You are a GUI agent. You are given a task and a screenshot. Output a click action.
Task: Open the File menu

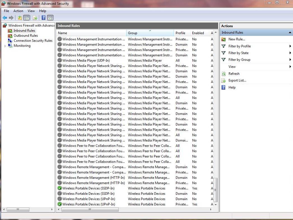[x=6, y=11]
